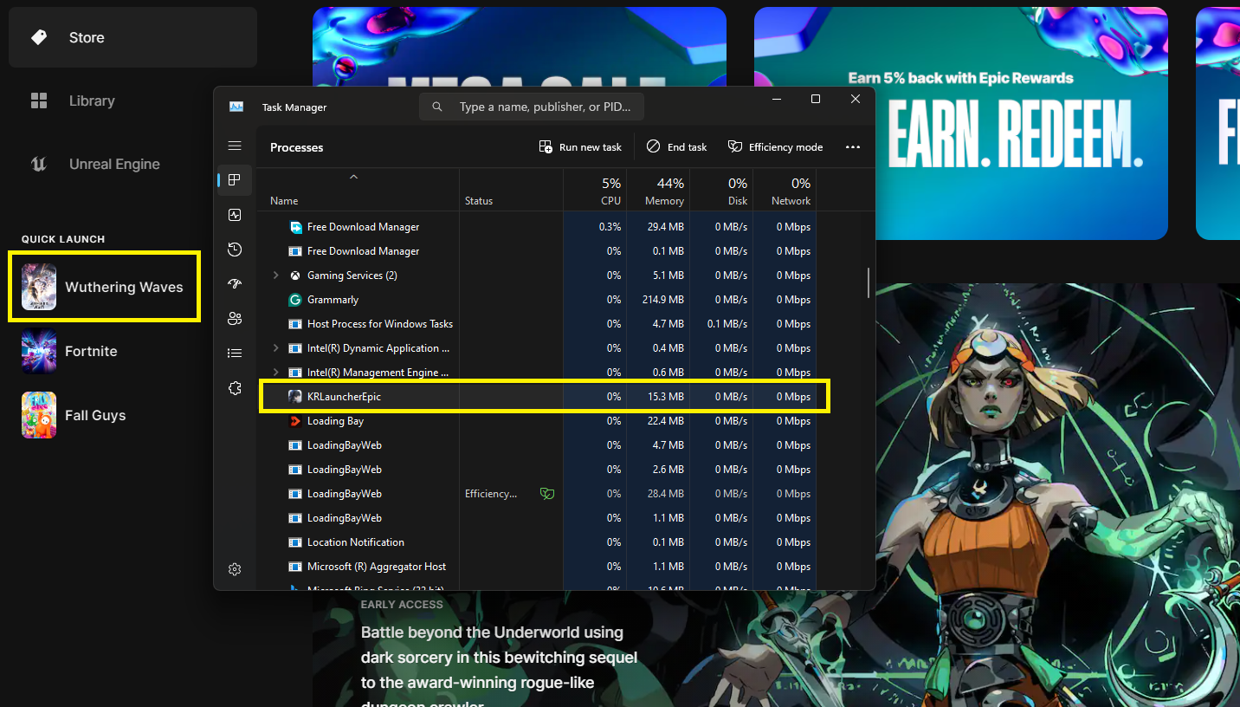Open the Services tab icon
Viewport: 1240px width, 707px height.
[x=235, y=388]
